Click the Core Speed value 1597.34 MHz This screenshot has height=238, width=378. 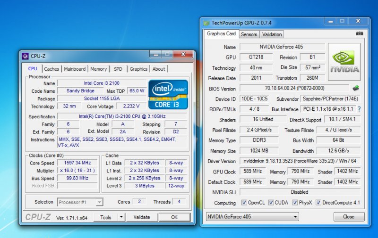click(x=77, y=163)
